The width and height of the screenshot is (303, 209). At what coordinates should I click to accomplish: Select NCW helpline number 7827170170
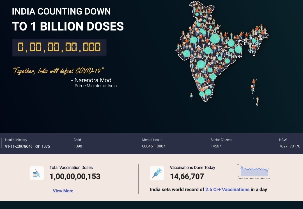[290, 146]
